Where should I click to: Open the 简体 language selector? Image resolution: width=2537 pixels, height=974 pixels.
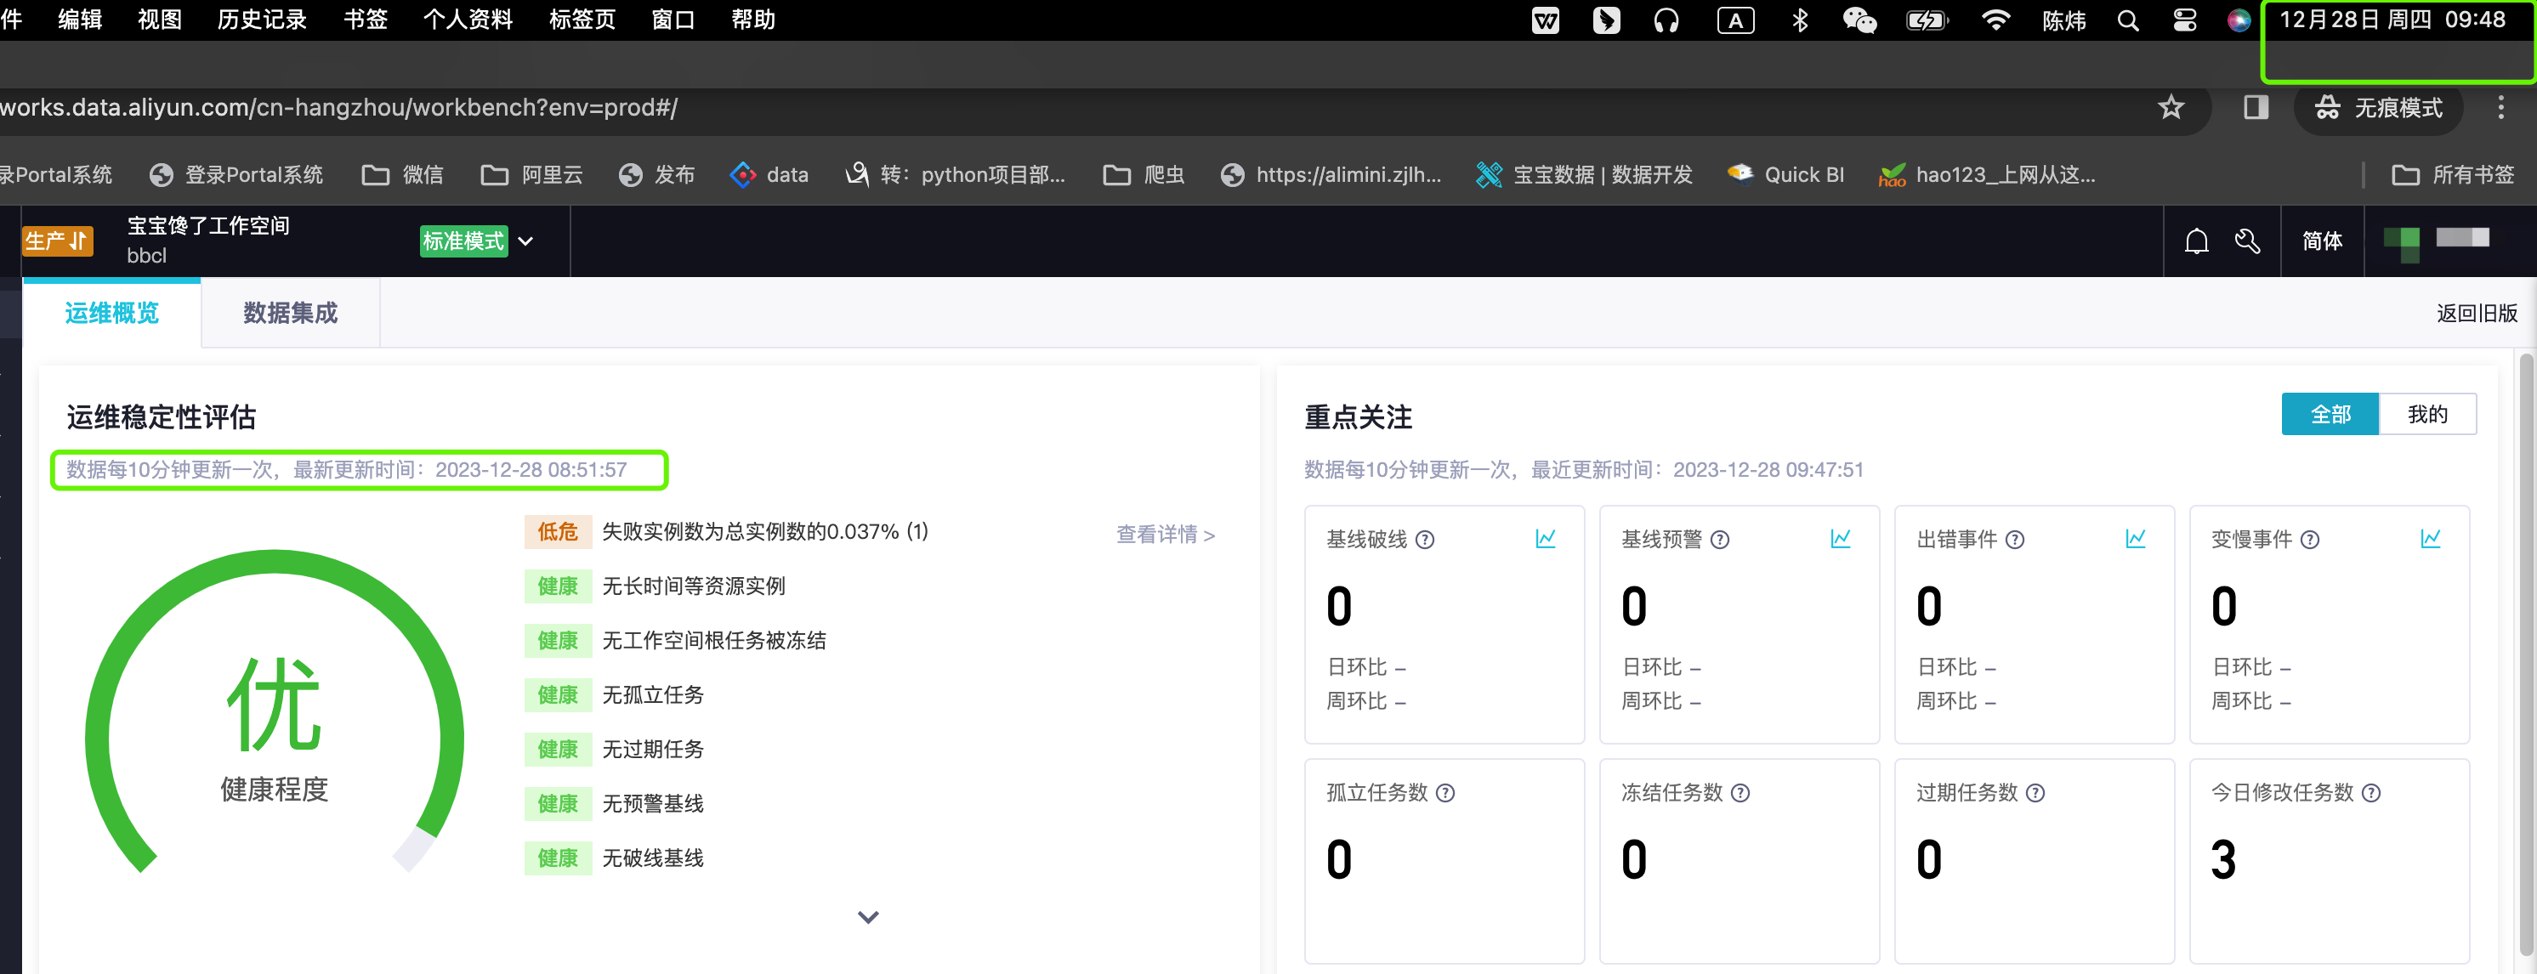pyautogui.click(x=2321, y=241)
